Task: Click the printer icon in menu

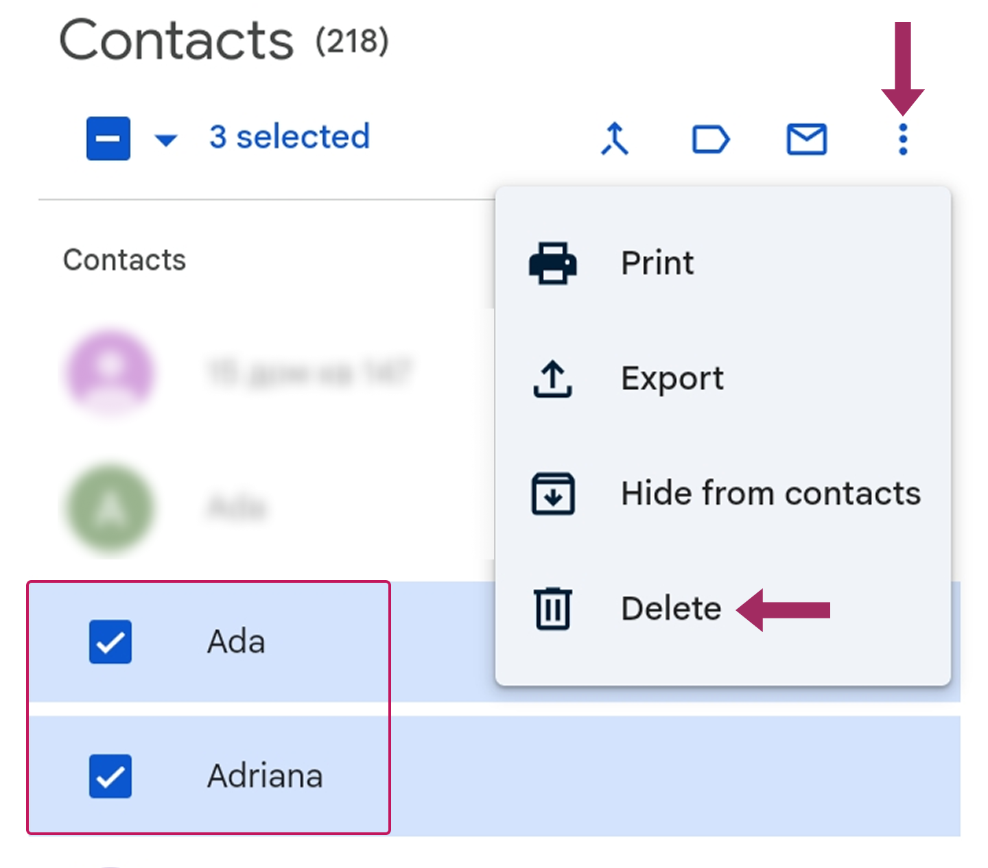Action: [x=552, y=263]
